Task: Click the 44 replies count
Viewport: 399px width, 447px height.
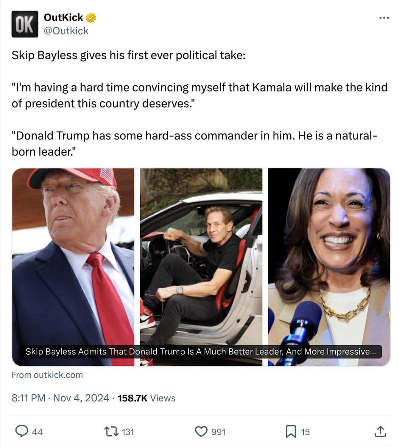Action: coord(37,432)
